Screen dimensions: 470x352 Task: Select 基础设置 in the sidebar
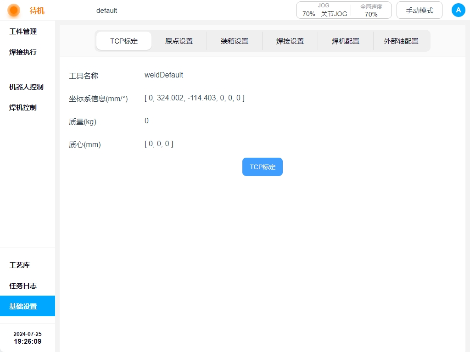point(23,307)
